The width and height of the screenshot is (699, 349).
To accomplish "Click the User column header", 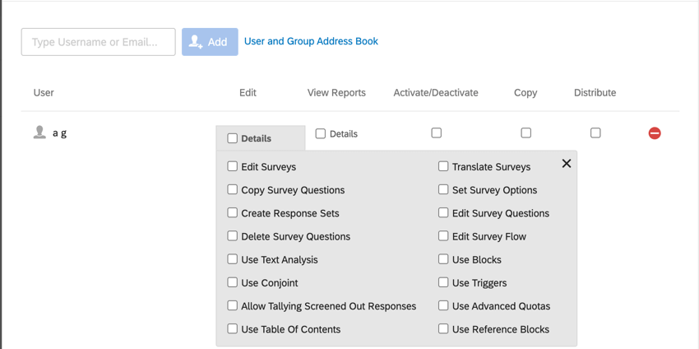I will [x=44, y=92].
